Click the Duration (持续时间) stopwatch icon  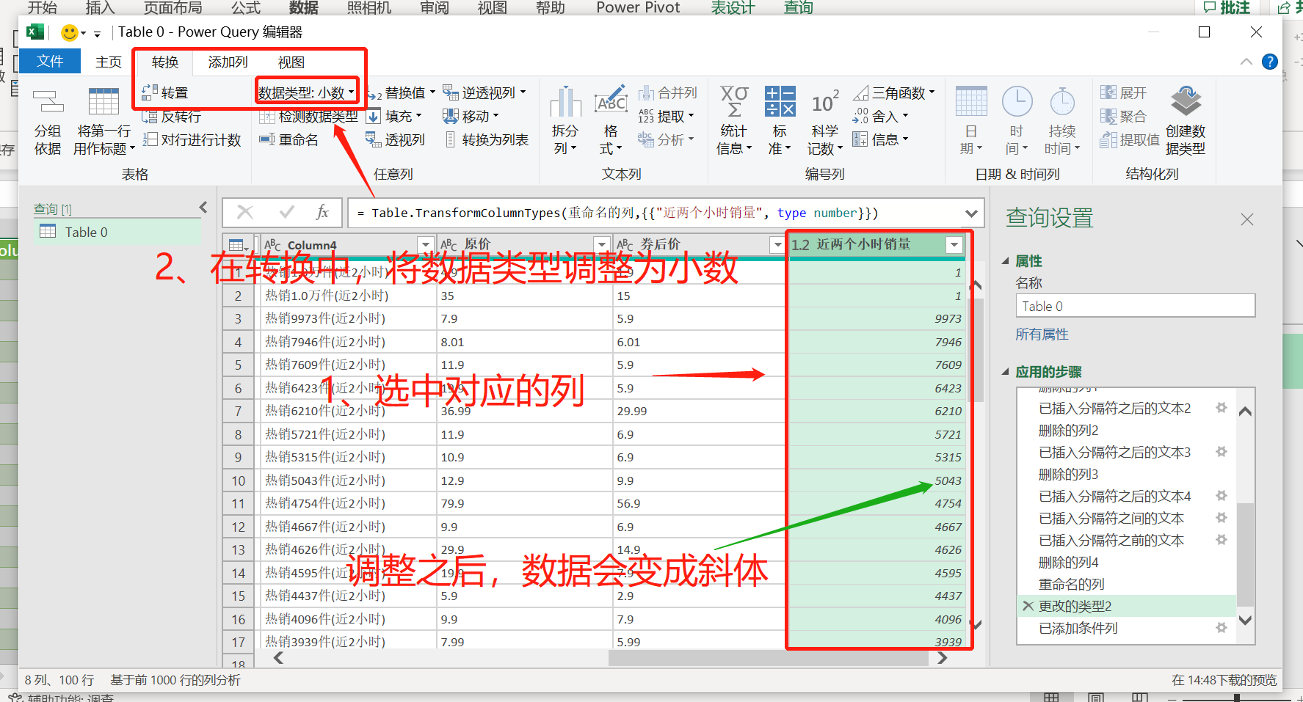pos(1062,102)
